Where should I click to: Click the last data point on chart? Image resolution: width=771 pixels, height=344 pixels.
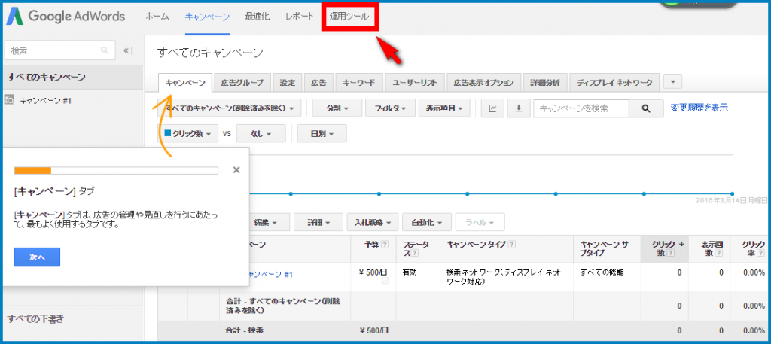tap(732, 193)
